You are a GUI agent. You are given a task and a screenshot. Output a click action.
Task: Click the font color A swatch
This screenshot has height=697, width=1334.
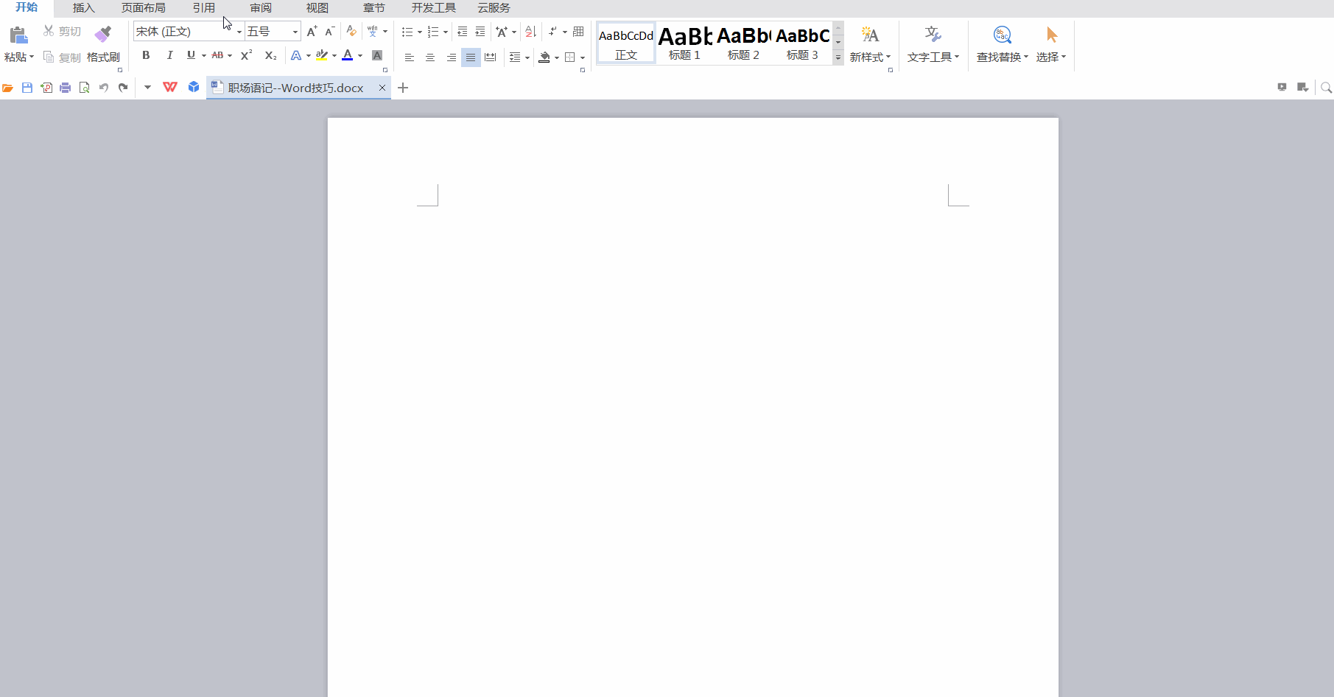pyautogui.click(x=348, y=55)
